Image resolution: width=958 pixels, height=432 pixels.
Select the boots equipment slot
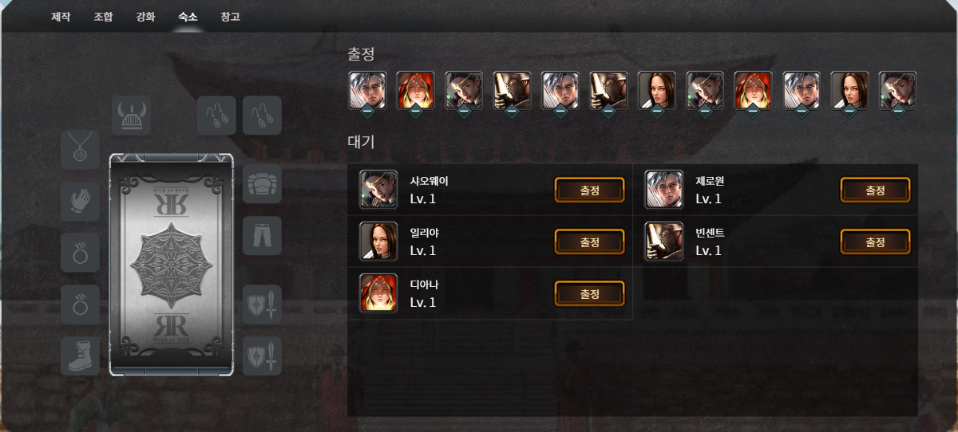pos(81,355)
